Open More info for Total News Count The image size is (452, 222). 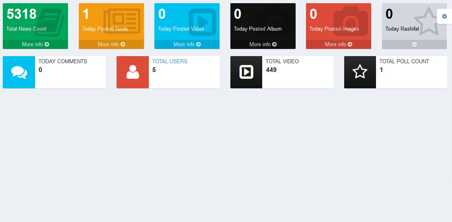[35, 45]
